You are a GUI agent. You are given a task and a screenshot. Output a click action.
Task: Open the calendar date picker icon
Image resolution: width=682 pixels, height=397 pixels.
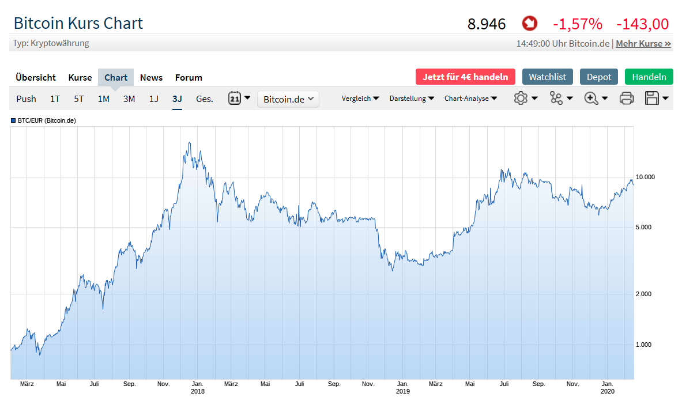coord(235,99)
